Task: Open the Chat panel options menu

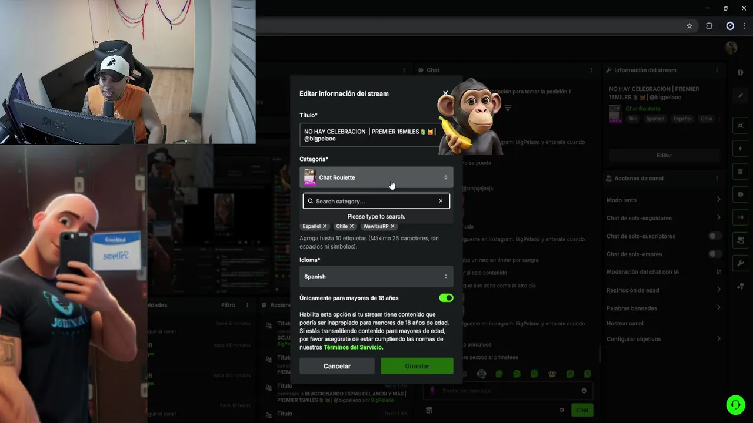Action: click(x=591, y=70)
